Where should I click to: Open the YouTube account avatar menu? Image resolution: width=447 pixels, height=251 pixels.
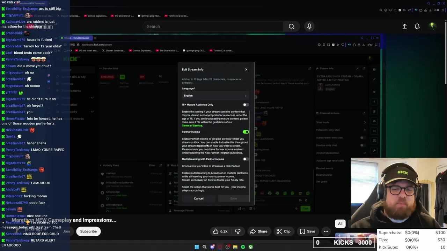coord(432,26)
